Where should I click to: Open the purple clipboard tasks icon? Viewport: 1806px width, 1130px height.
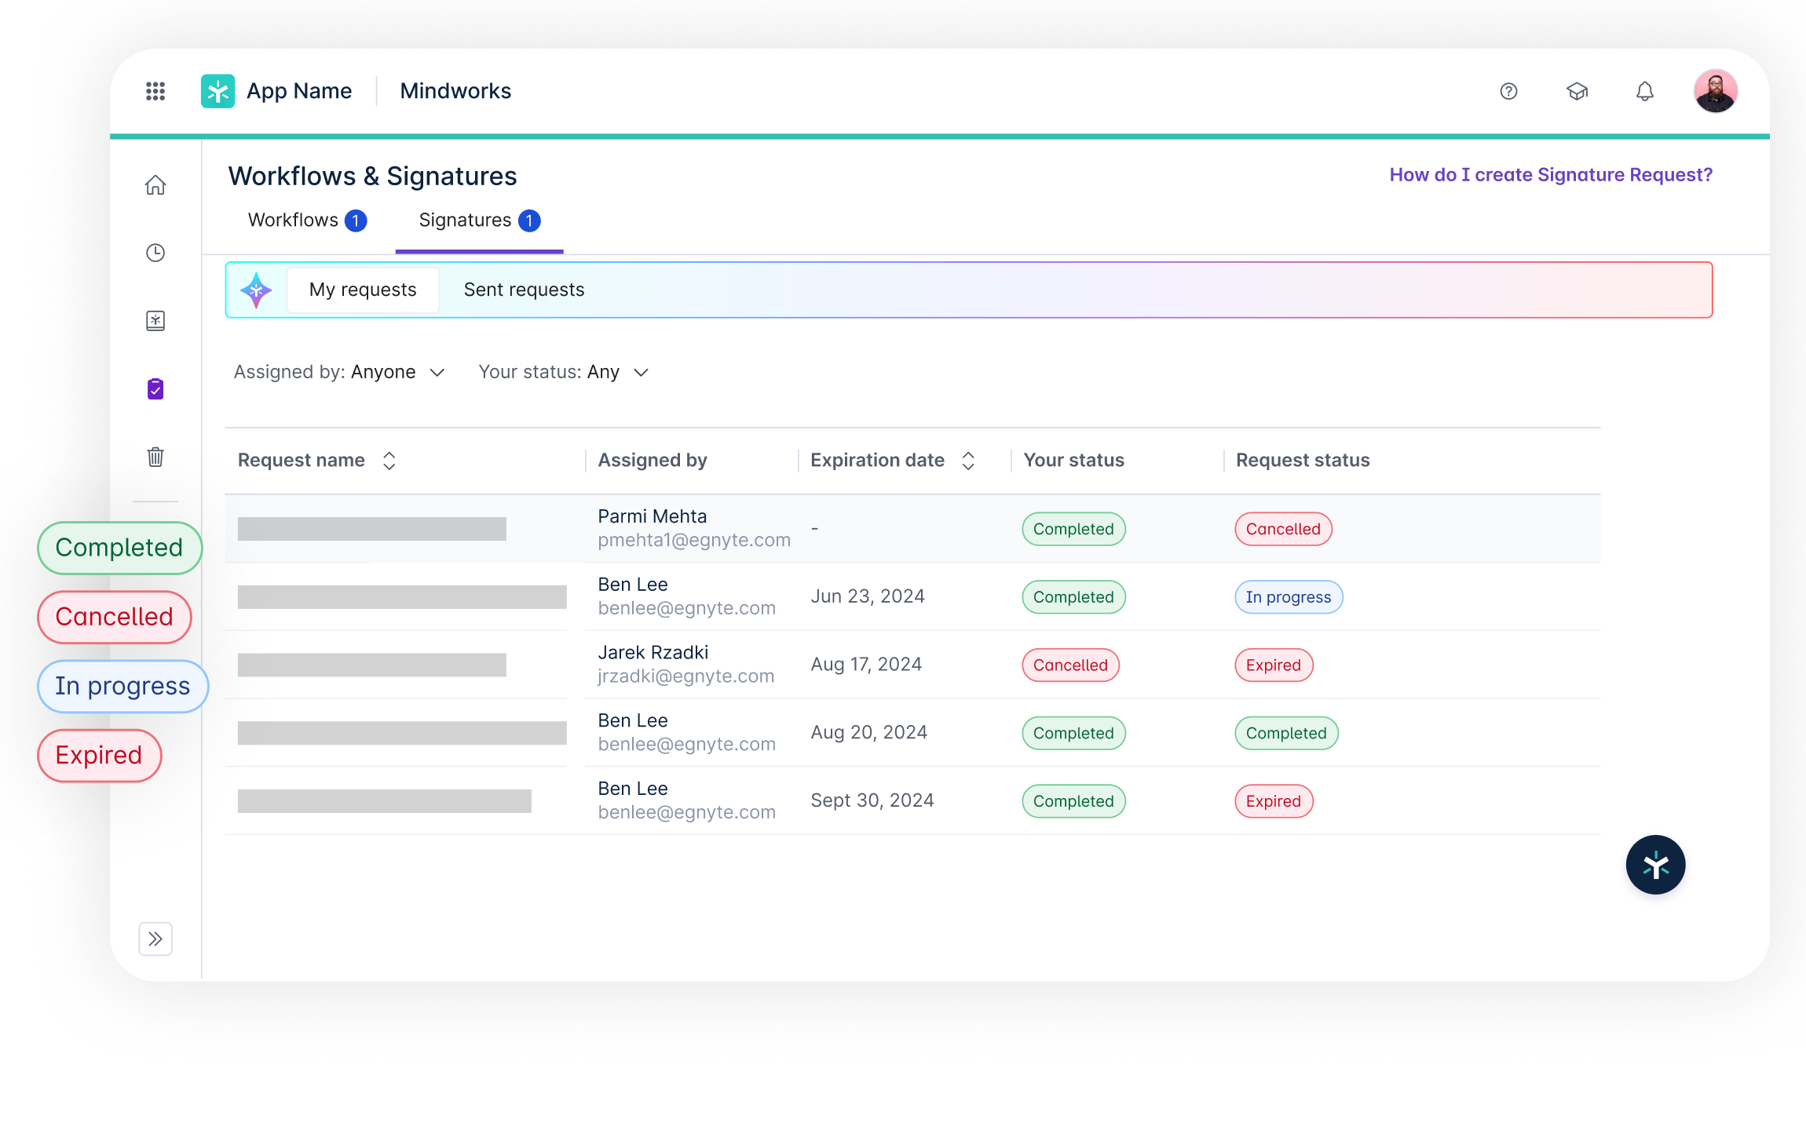pos(155,388)
